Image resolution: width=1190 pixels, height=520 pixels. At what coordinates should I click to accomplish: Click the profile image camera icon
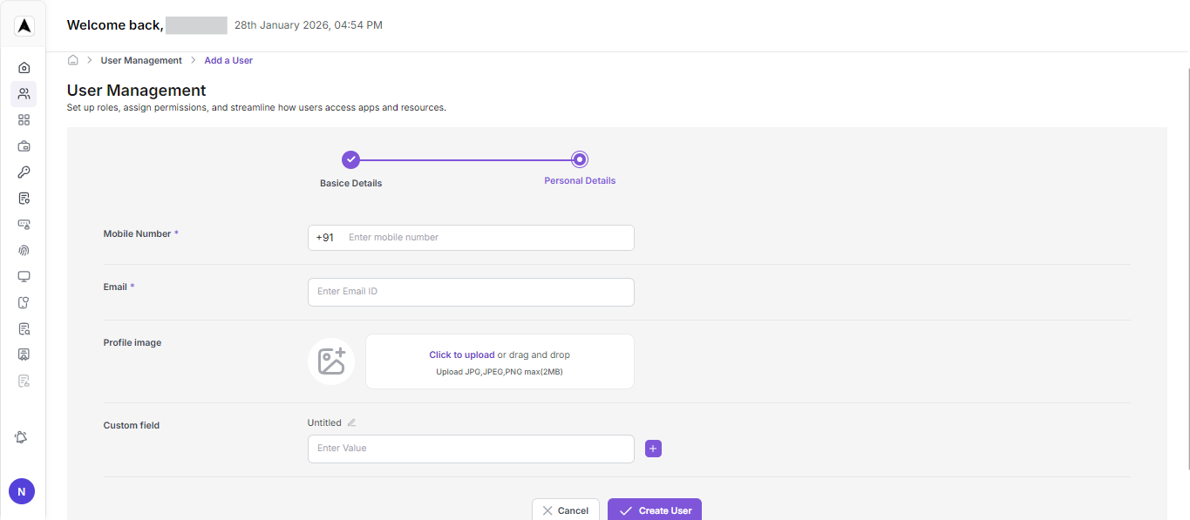coord(331,361)
